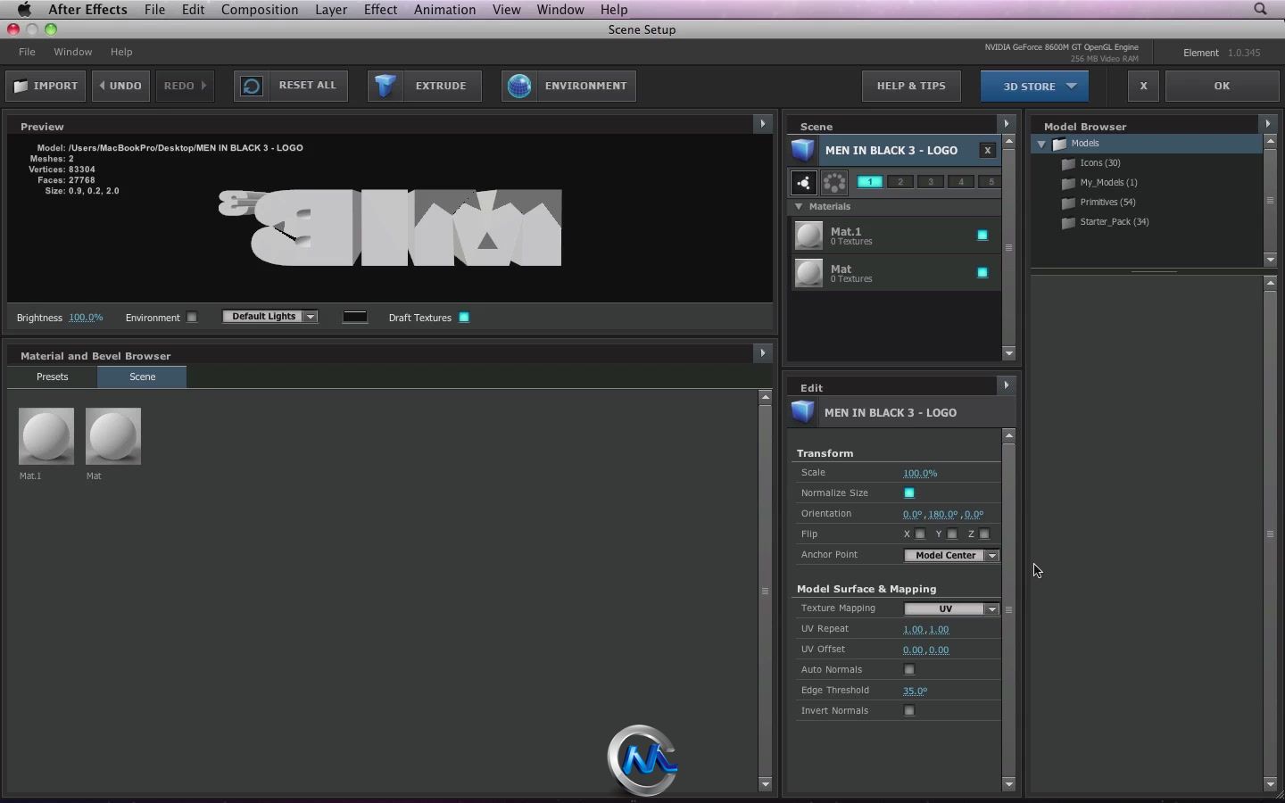
Task: Open the 3D Store dropdown
Action: (1034, 87)
